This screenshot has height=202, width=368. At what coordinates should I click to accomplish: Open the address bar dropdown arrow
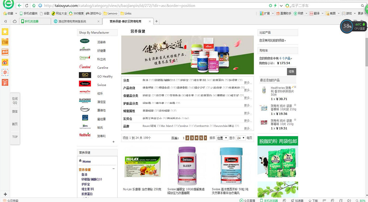(x=281, y=5)
